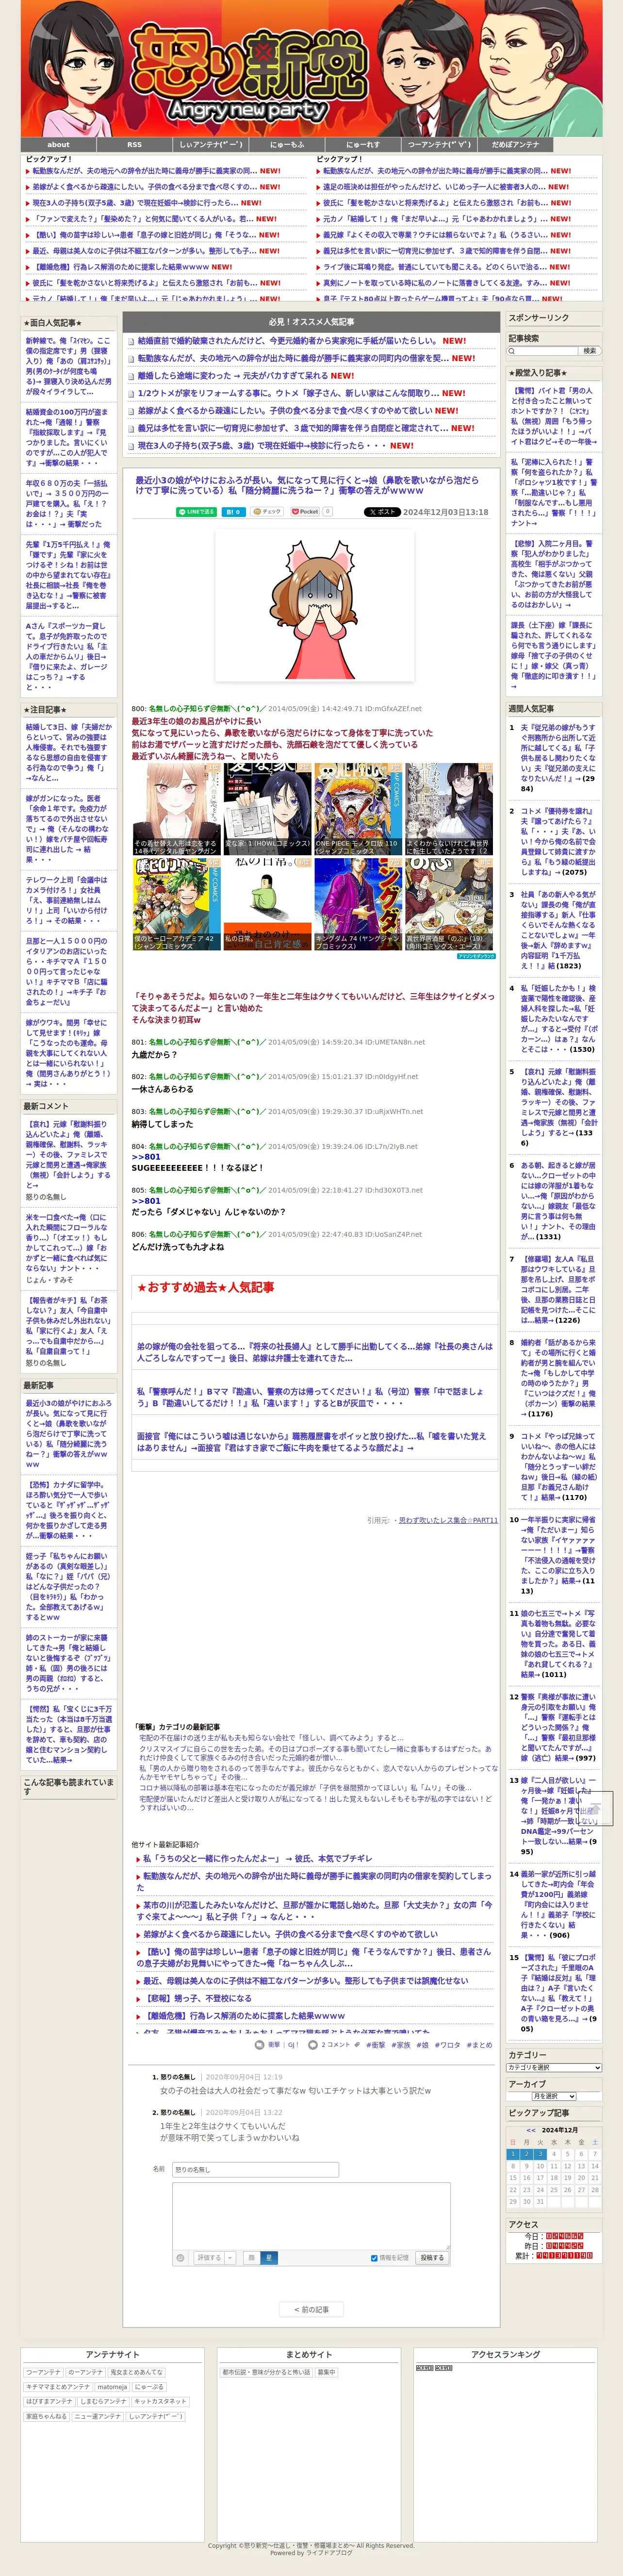Click the LINEで送る share button
Screen dimensions: 623x2576
pos(197,511)
